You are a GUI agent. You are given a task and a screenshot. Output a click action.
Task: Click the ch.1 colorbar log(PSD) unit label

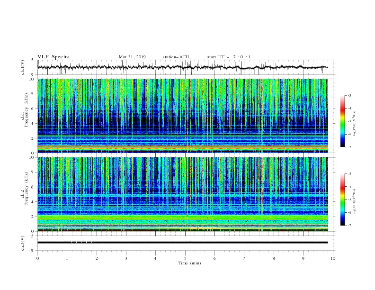tap(355, 124)
